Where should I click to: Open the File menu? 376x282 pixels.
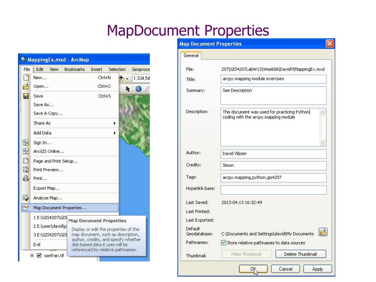27,69
